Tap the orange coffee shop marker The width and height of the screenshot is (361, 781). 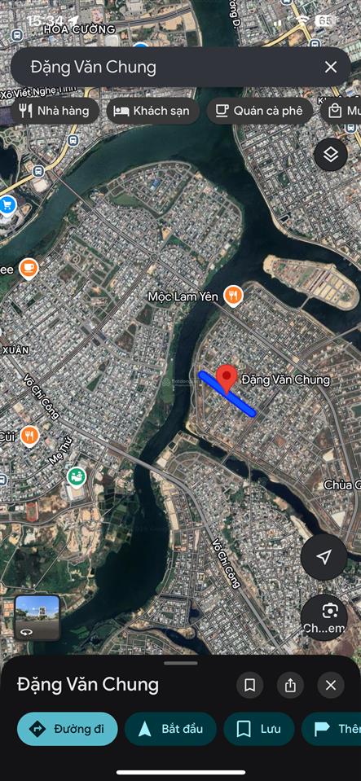point(29,269)
